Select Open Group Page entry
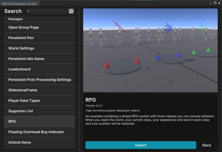 tap(40, 27)
